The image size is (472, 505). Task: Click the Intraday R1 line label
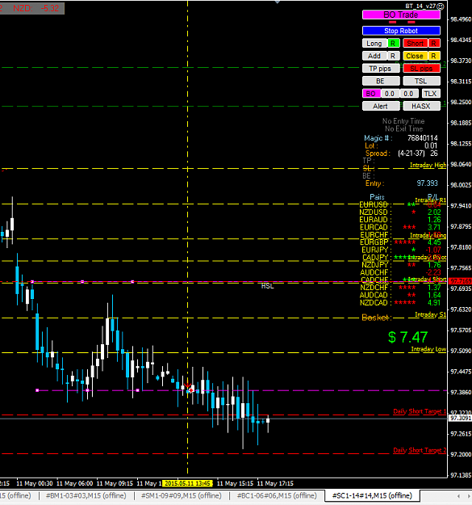pos(431,200)
